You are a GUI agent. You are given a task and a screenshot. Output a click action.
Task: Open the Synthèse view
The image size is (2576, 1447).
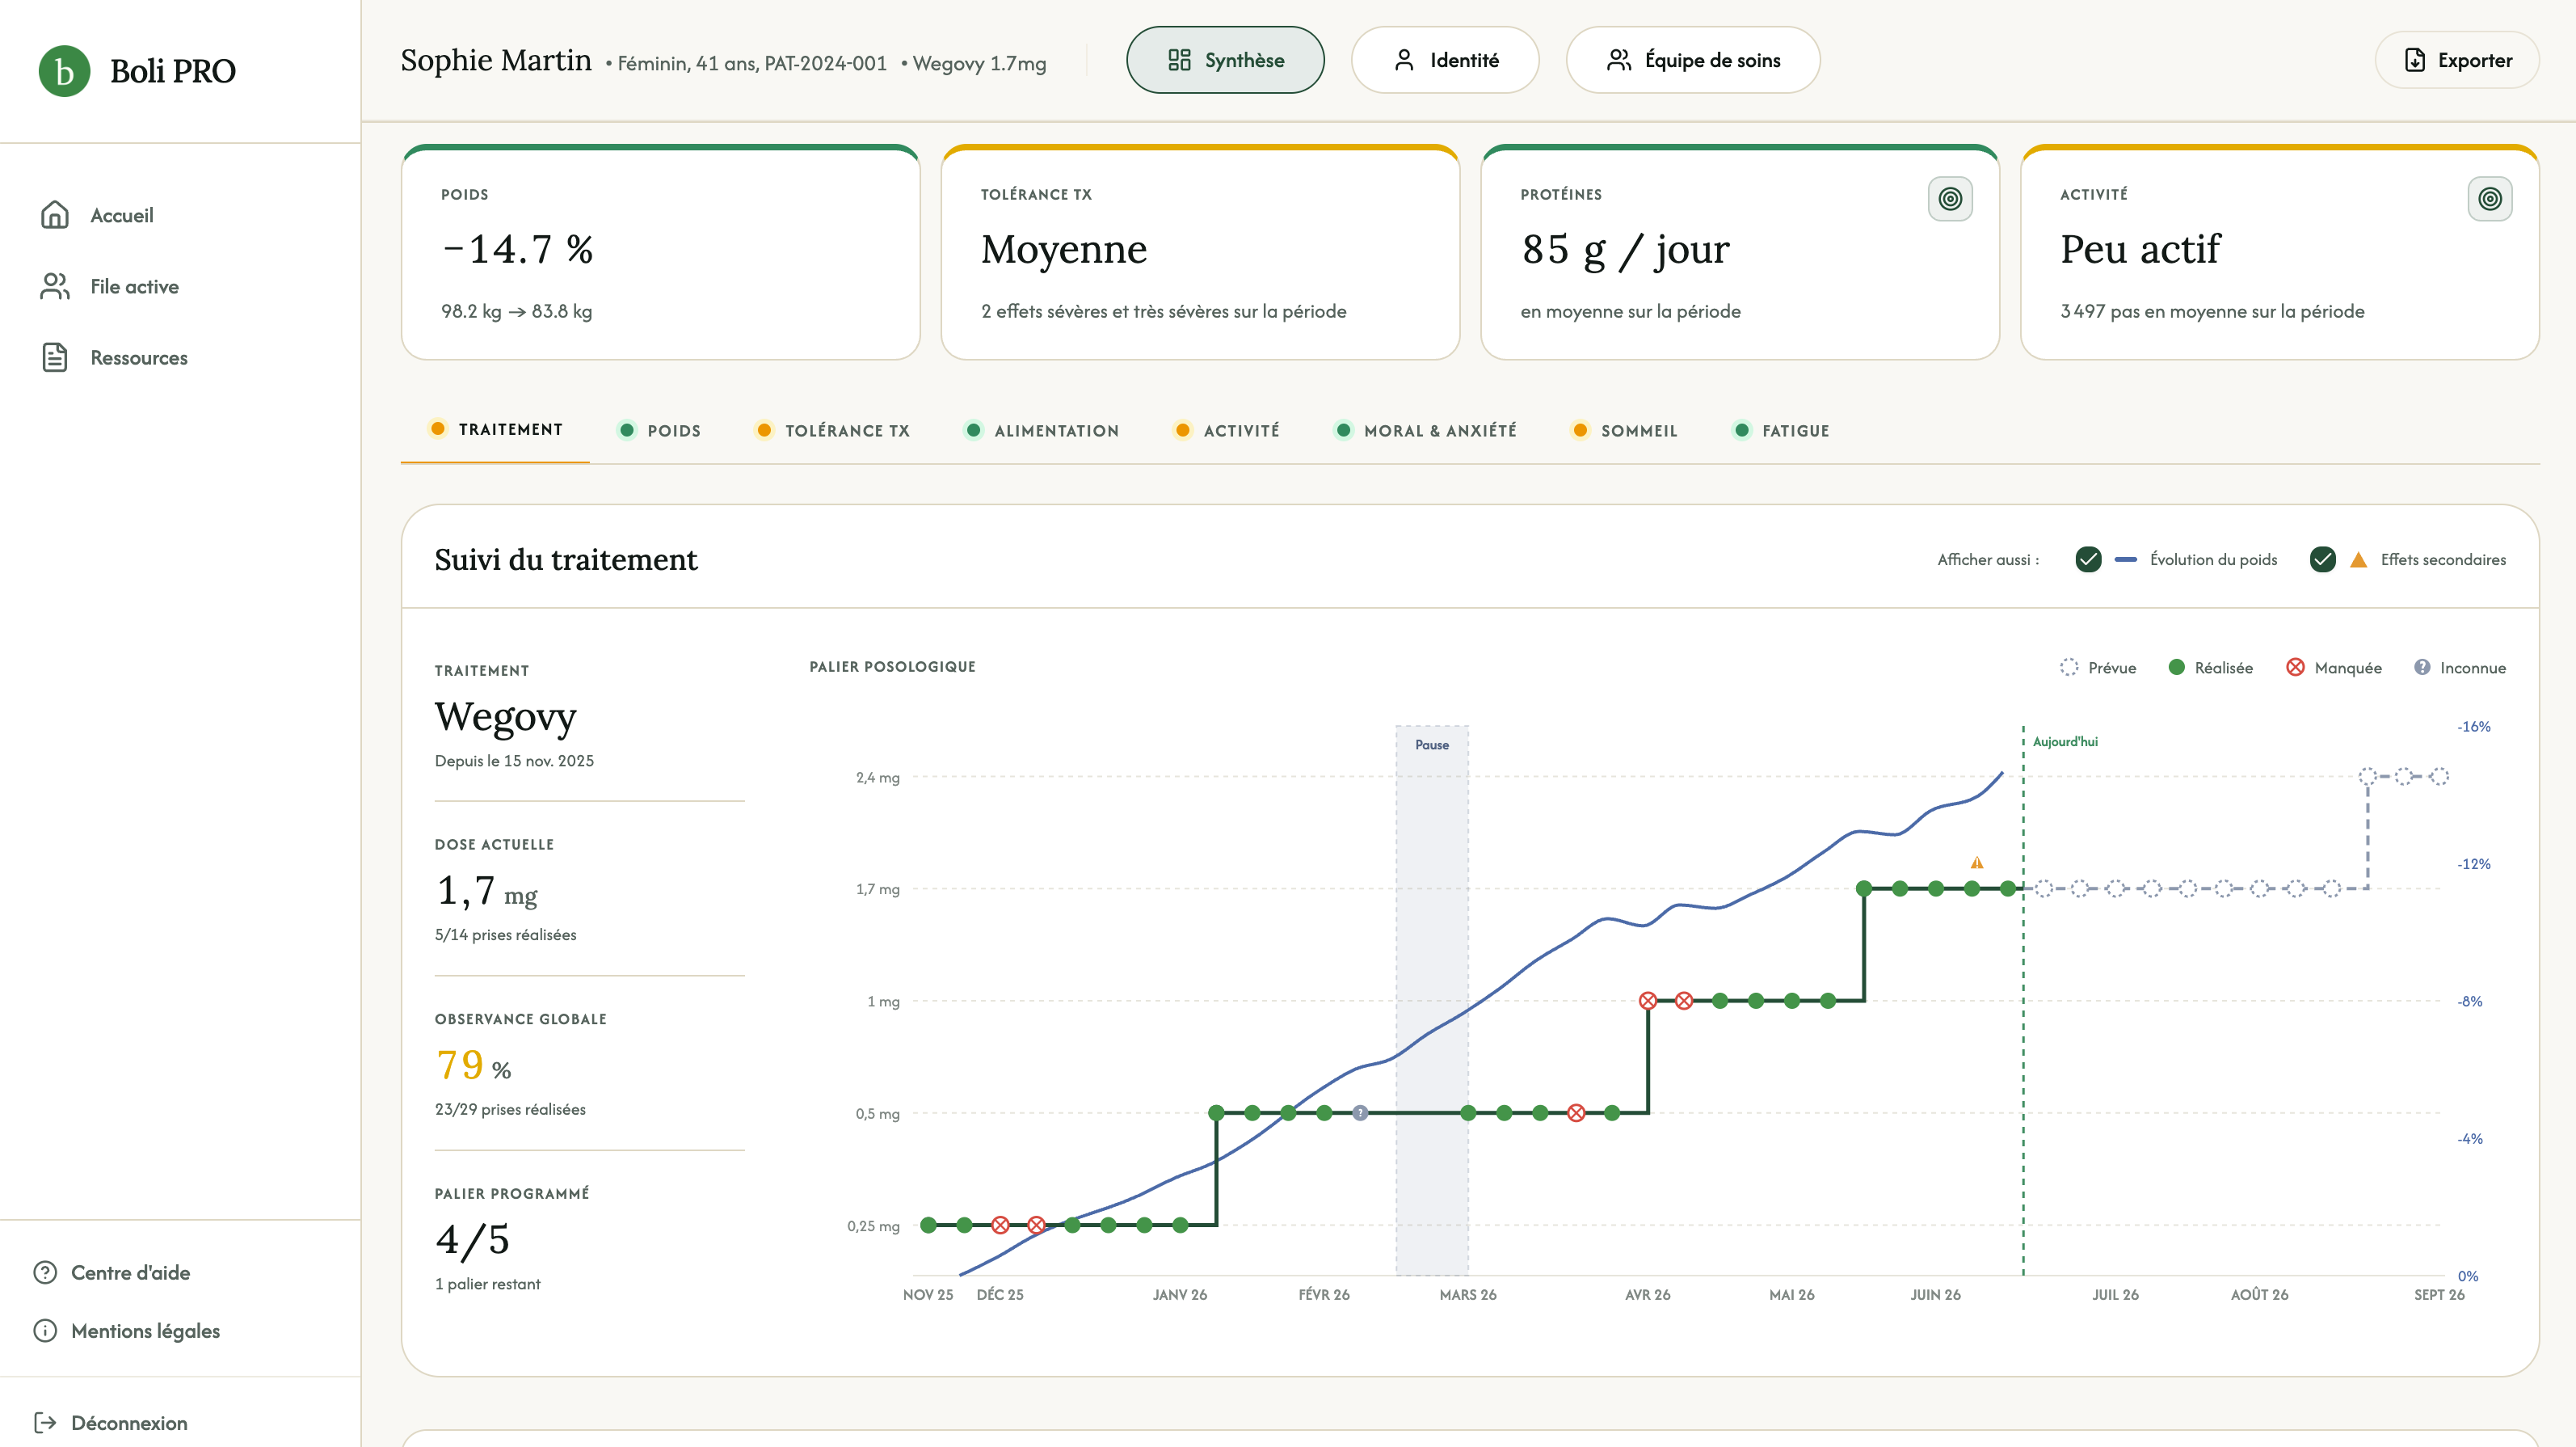pyautogui.click(x=1225, y=60)
